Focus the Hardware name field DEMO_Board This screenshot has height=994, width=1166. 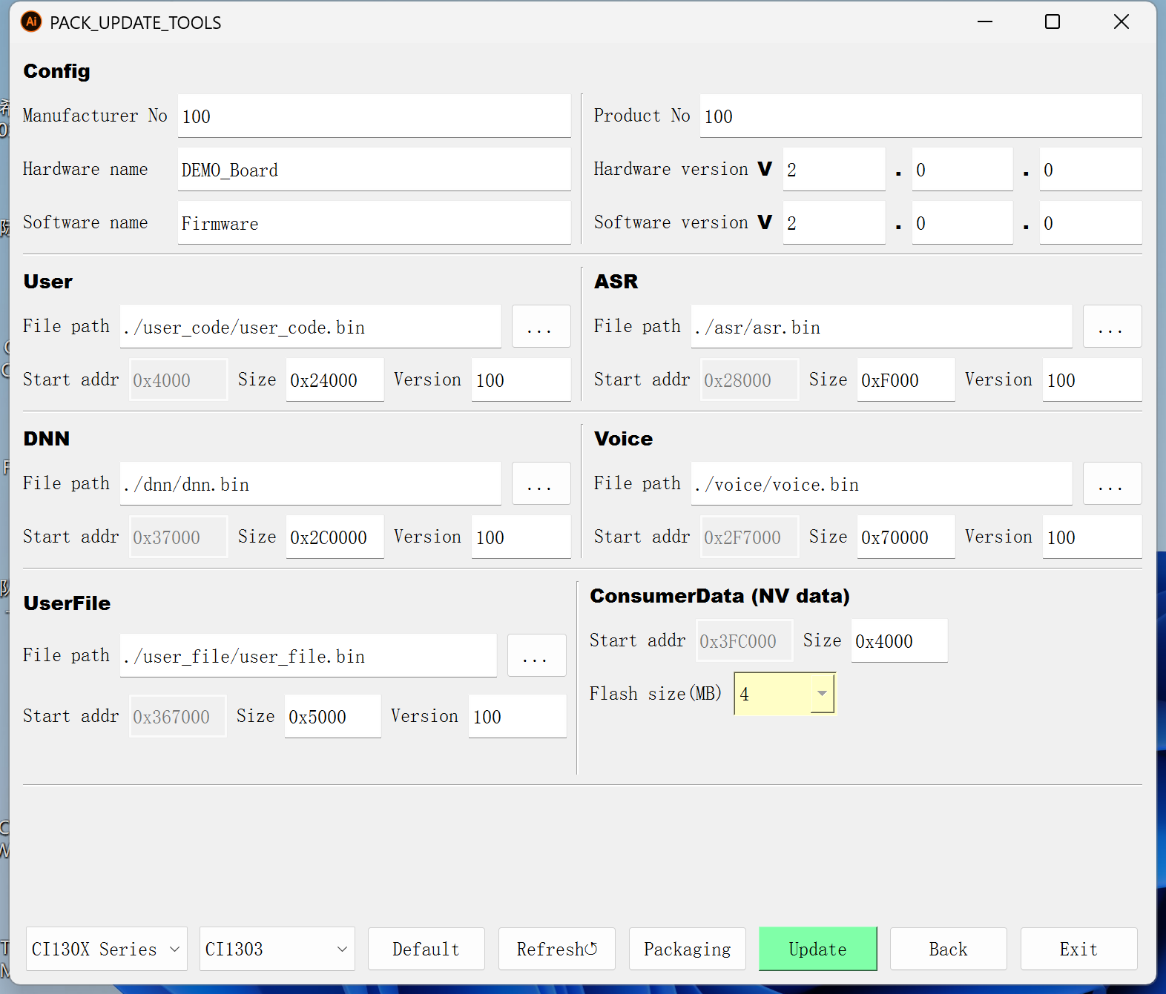[x=374, y=170]
